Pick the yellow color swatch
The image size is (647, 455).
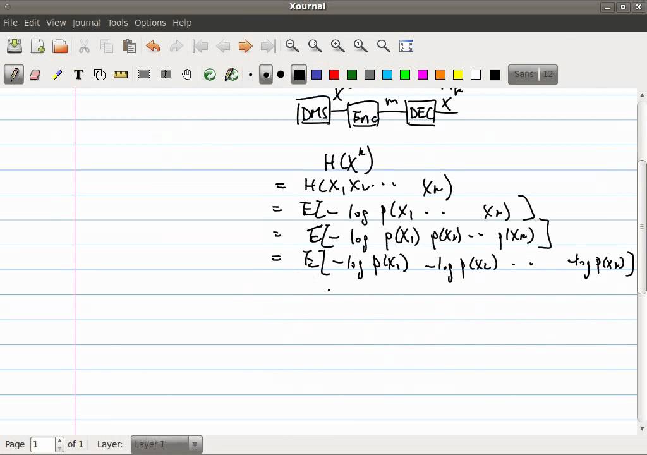(458, 75)
